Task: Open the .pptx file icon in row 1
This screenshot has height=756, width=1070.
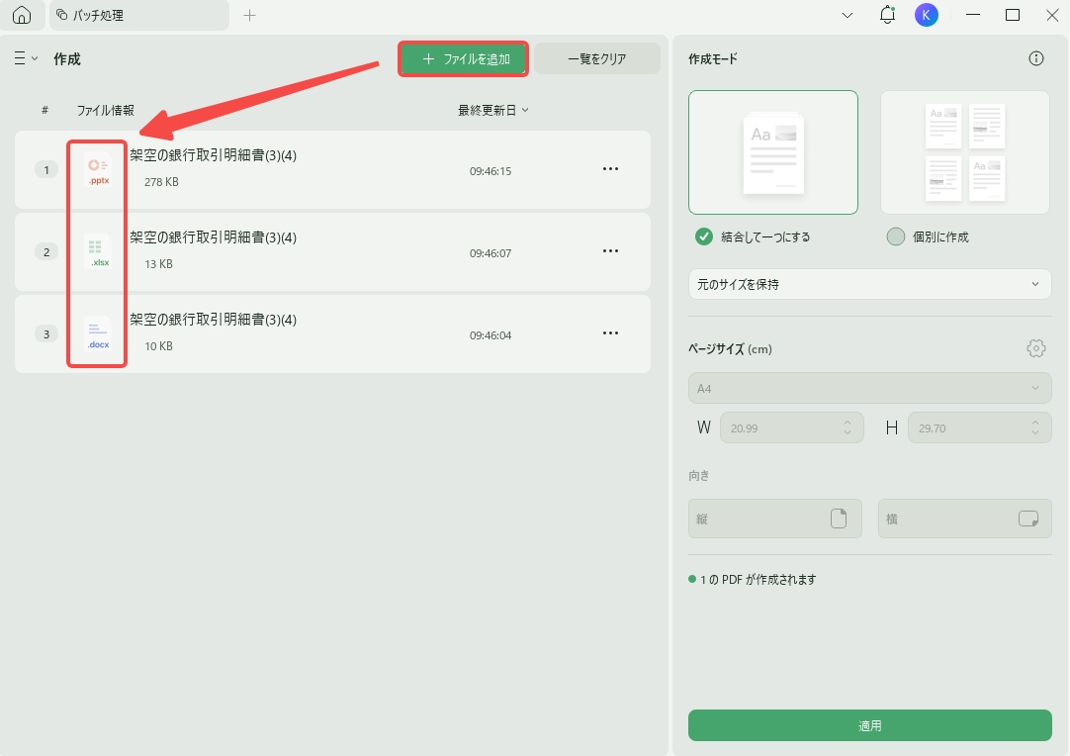Action: point(96,168)
